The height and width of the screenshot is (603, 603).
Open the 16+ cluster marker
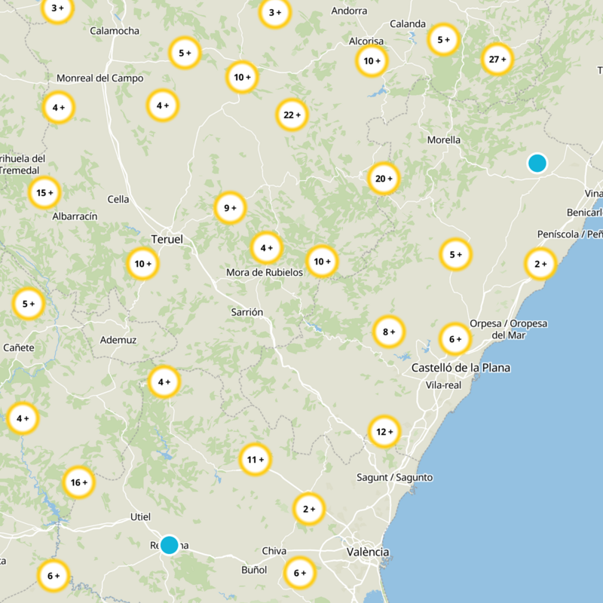pyautogui.click(x=79, y=482)
